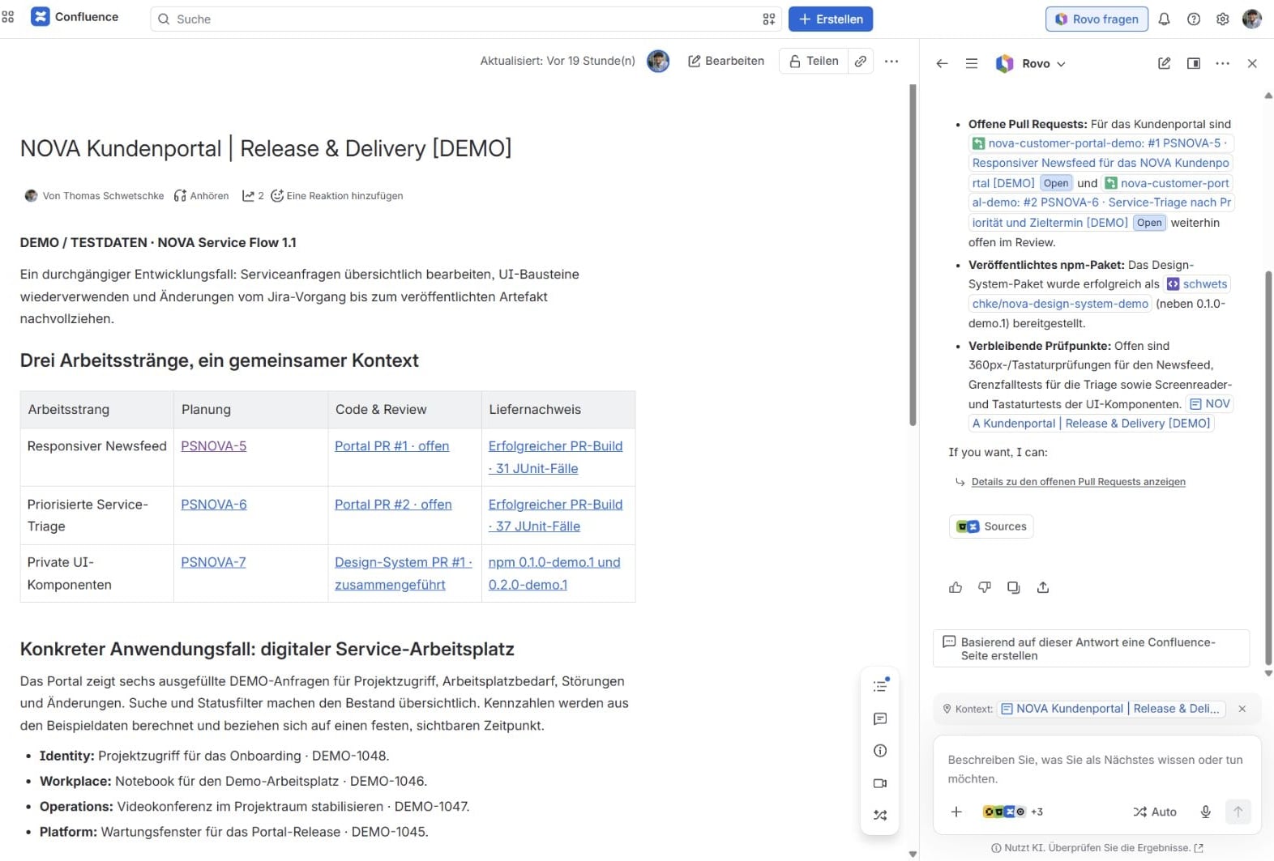The width and height of the screenshot is (1274, 861).
Task: Click the Erstellen button
Action: click(x=831, y=19)
